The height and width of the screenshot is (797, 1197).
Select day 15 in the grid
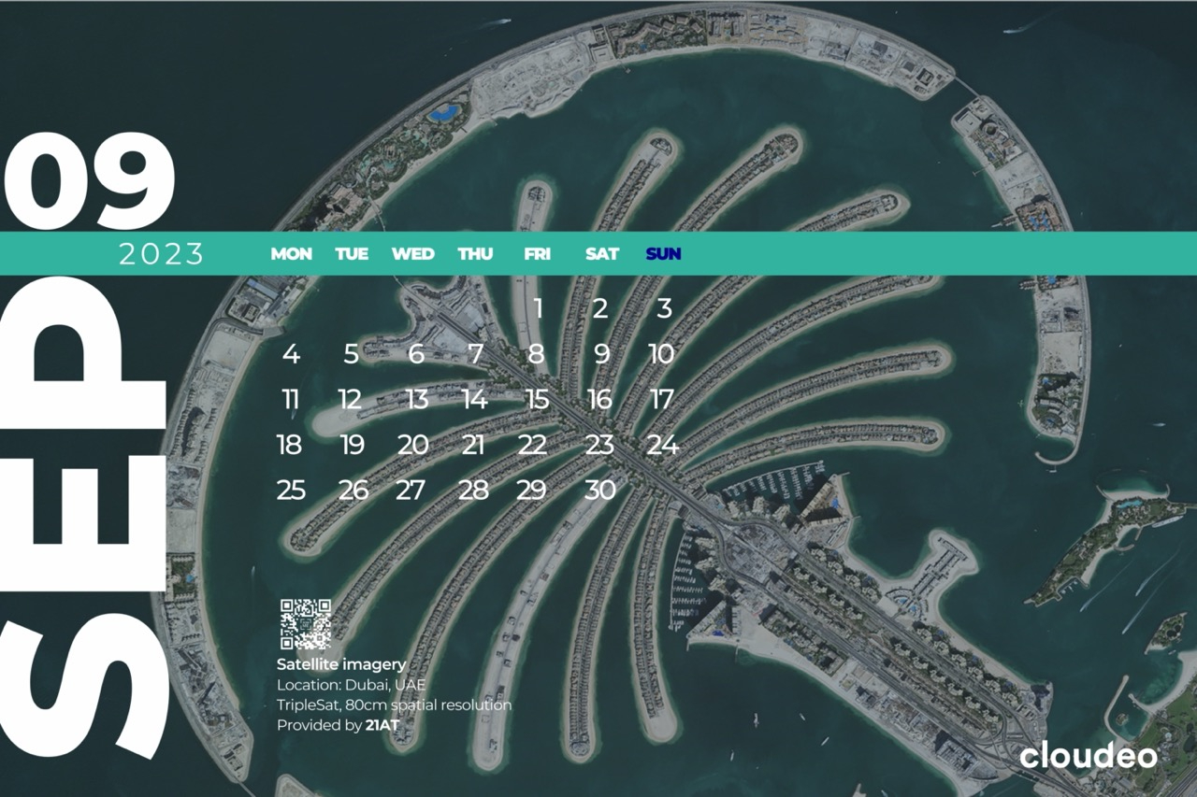pyautogui.click(x=537, y=400)
